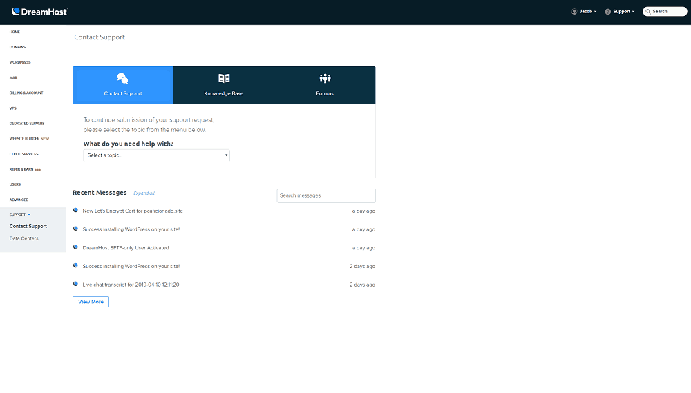The width and height of the screenshot is (691, 393).
Task: Click the icon beside Live chat transcript message
Action: pos(75,284)
